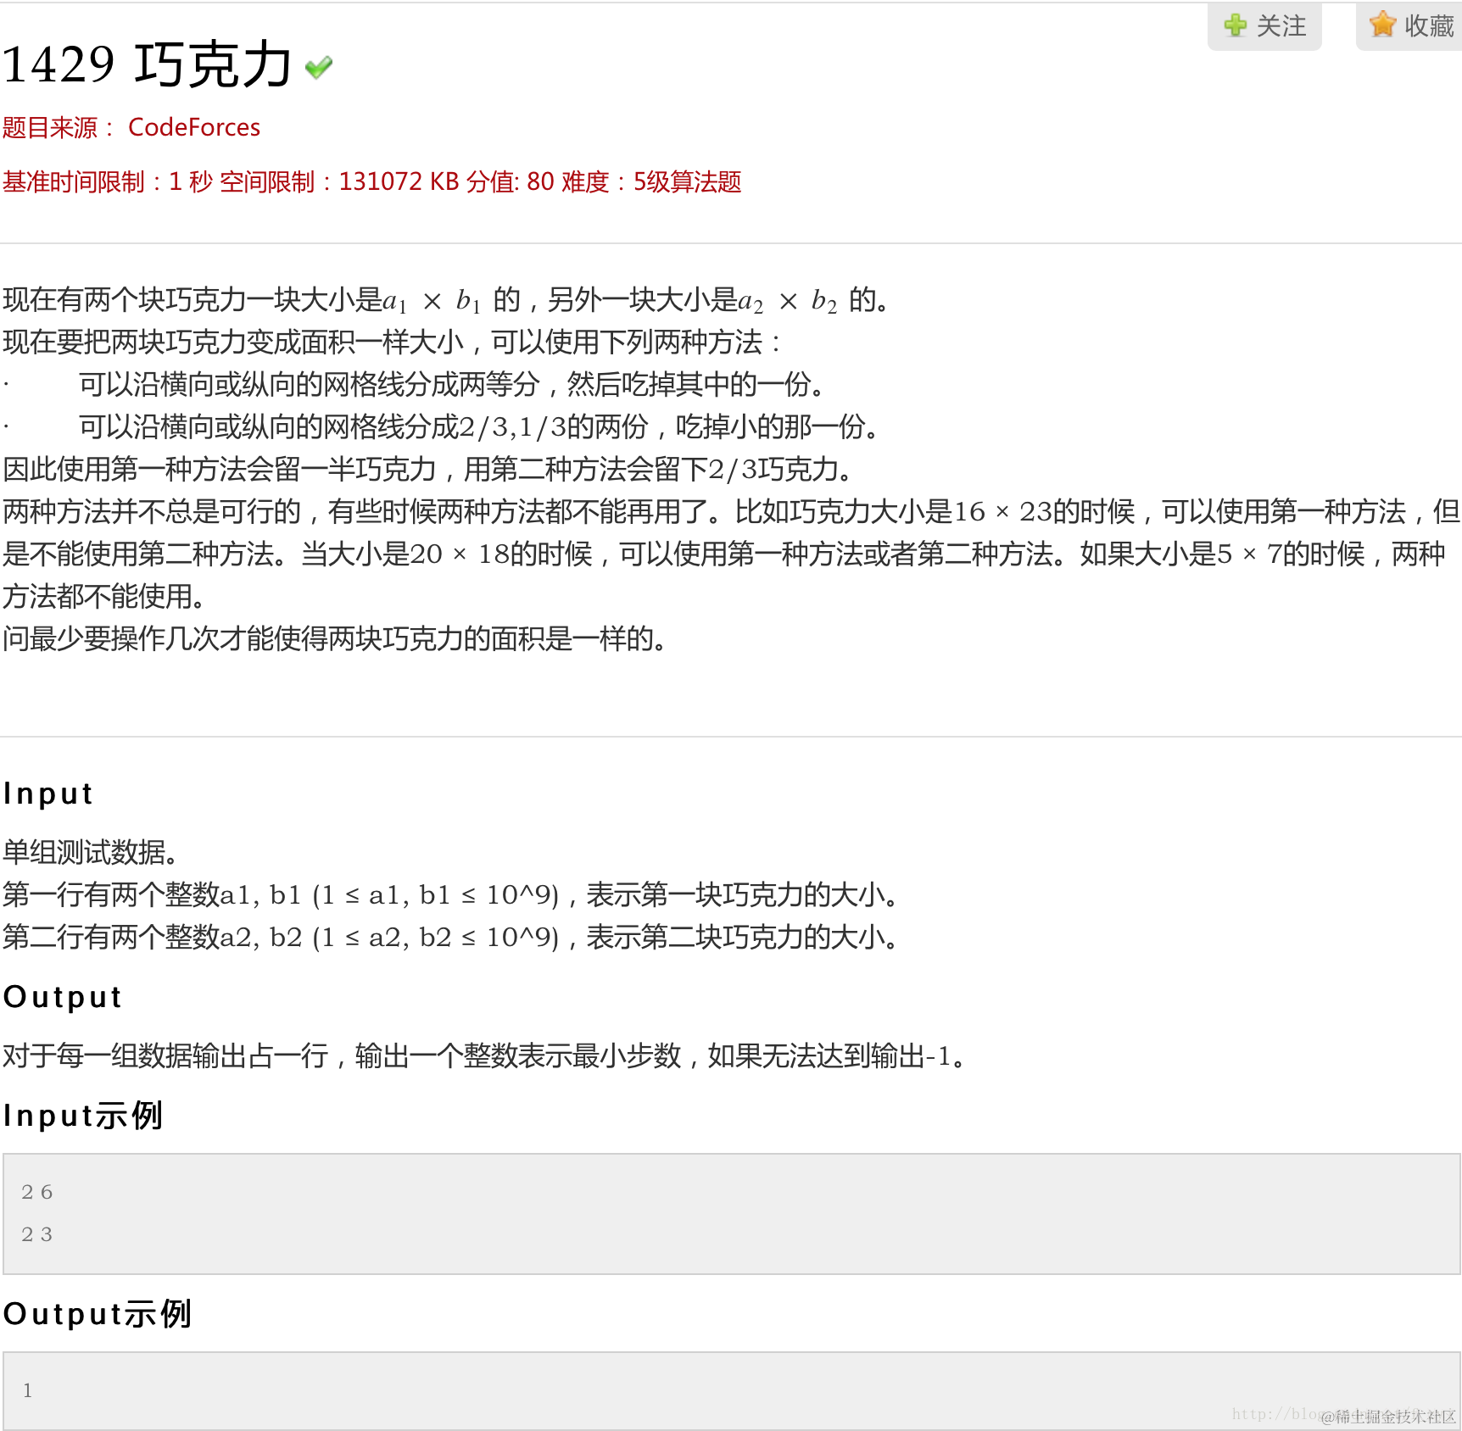Viewport: 1462px width, 1431px height.
Task: Click the 收藏 (favorite) button
Action: pyautogui.click(x=1409, y=26)
